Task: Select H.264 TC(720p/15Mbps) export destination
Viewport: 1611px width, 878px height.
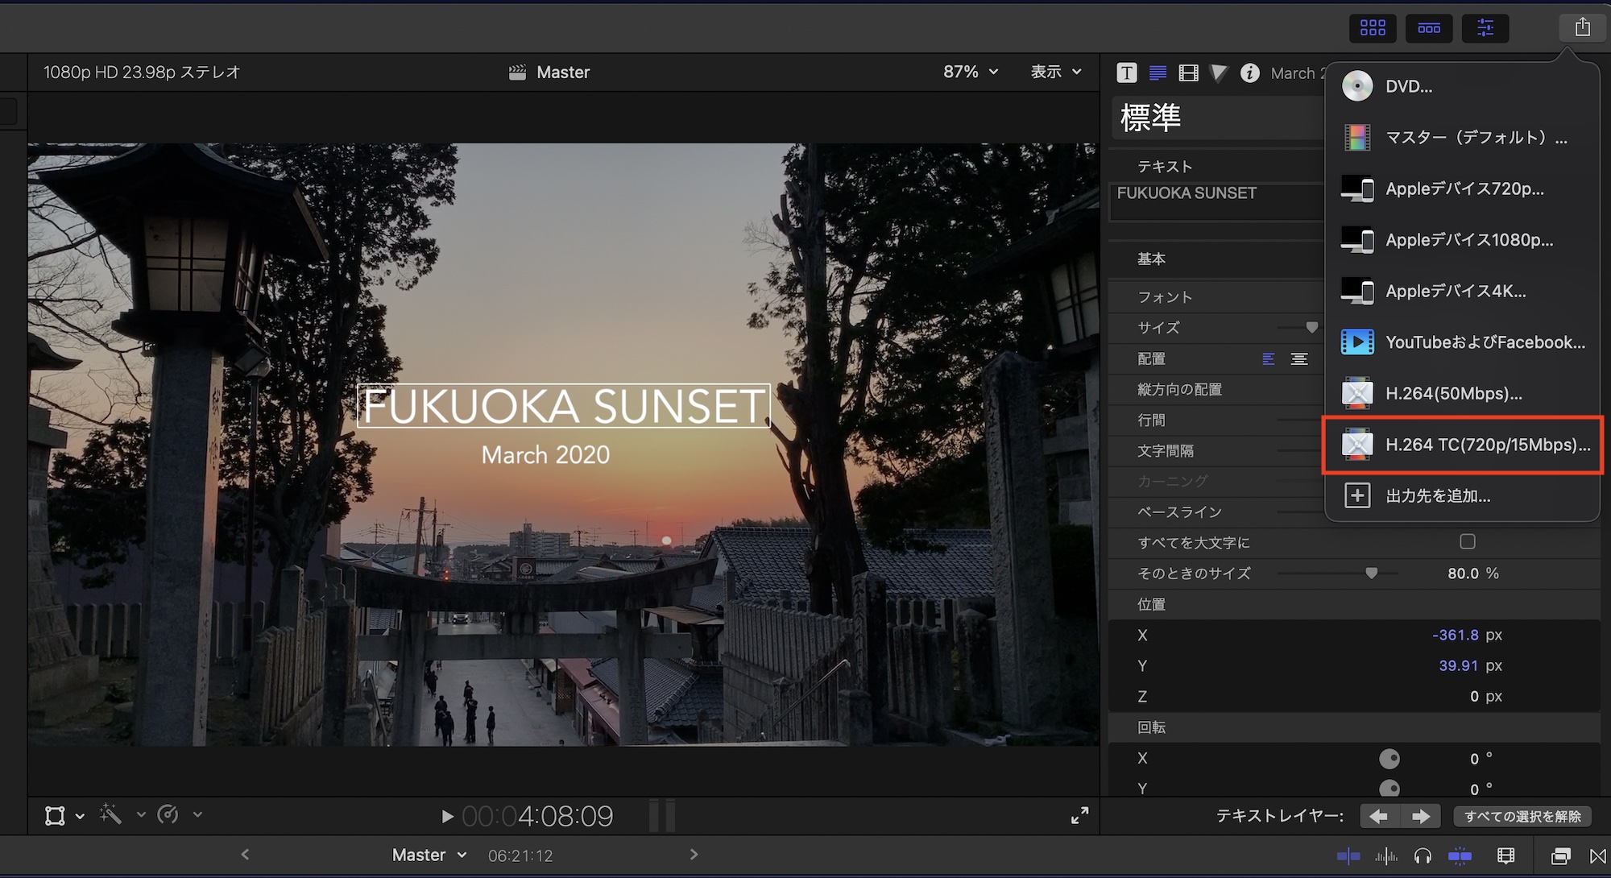Action: coord(1464,445)
